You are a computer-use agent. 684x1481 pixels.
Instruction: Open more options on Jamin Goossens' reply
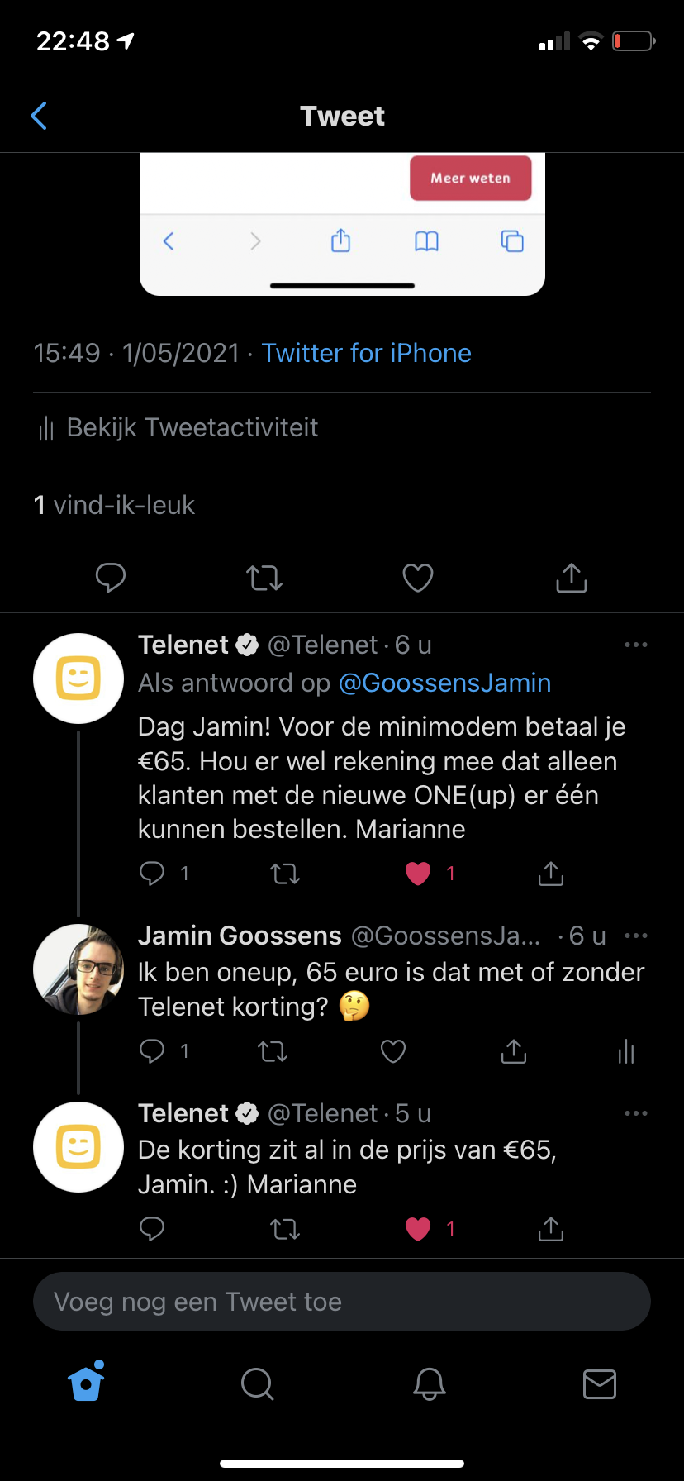(x=635, y=936)
